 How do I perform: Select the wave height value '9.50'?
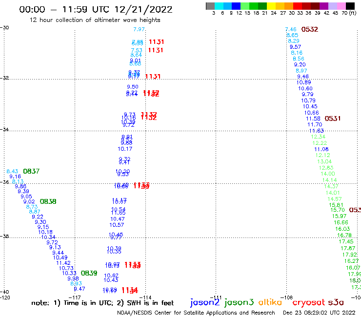coord(133,87)
